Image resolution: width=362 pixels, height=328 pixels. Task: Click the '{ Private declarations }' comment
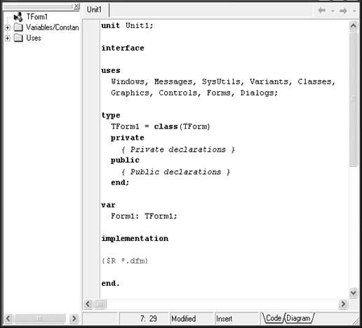click(x=178, y=150)
